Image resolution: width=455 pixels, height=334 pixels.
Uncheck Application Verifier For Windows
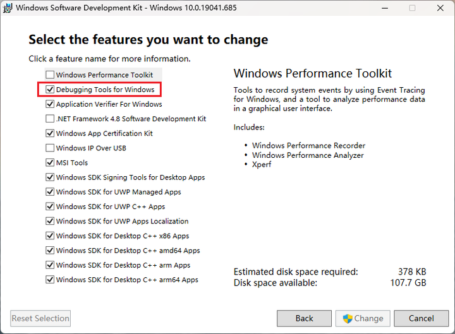point(50,104)
